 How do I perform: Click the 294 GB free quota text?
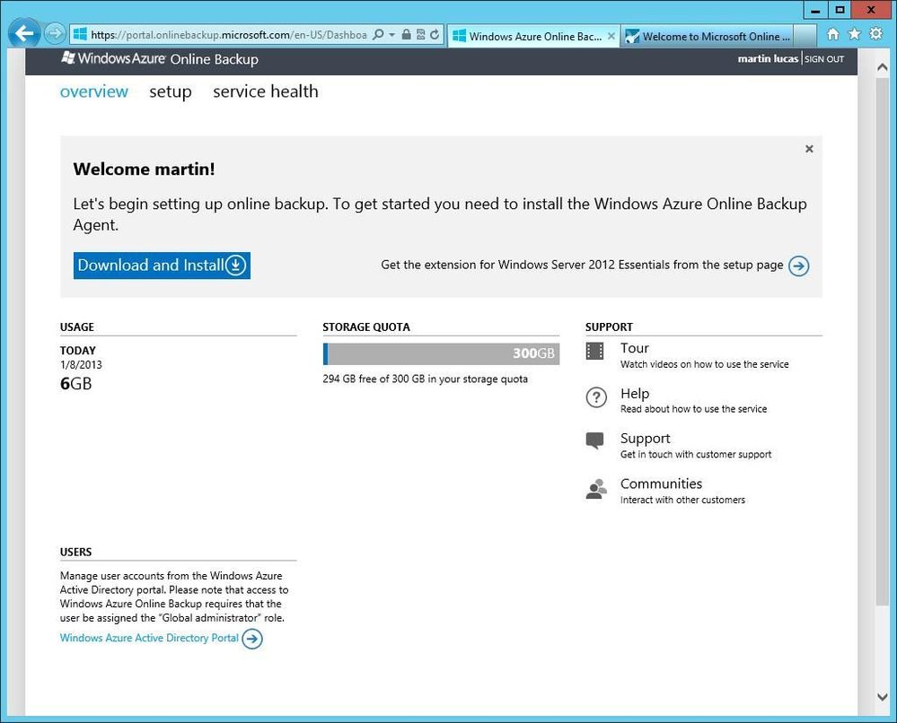[425, 379]
